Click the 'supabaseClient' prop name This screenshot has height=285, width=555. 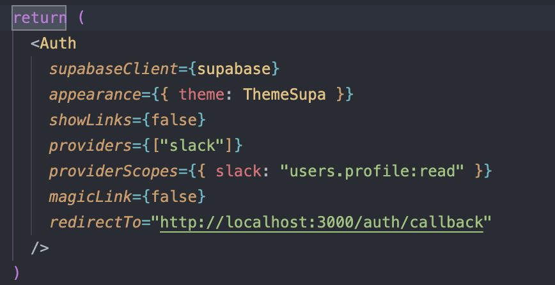[113, 69]
